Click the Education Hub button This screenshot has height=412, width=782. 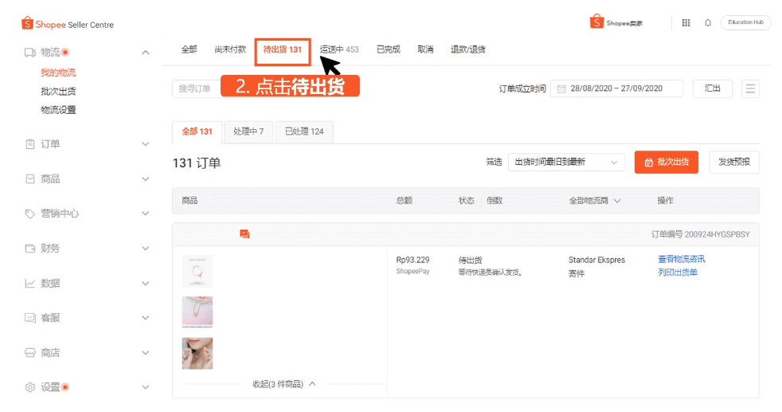tap(745, 22)
